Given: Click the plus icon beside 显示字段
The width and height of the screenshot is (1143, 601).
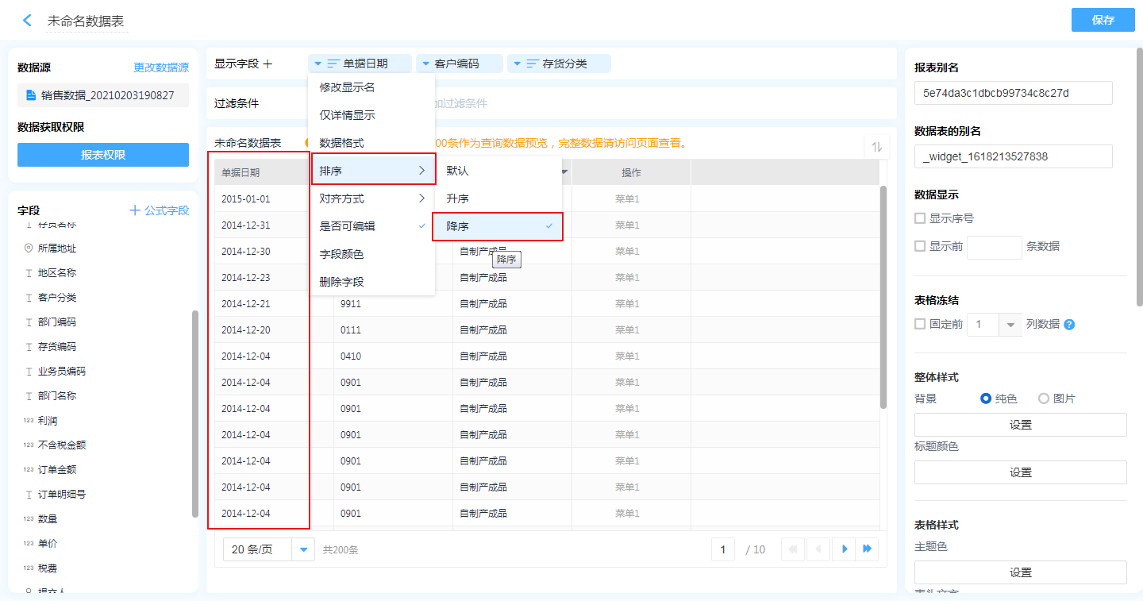Looking at the screenshot, I should click(267, 64).
